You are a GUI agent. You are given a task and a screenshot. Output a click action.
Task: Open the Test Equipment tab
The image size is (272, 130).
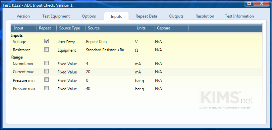coord(56,16)
